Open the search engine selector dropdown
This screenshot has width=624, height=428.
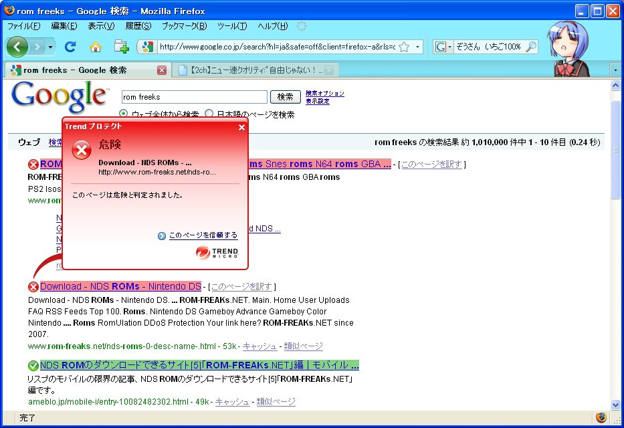click(449, 47)
